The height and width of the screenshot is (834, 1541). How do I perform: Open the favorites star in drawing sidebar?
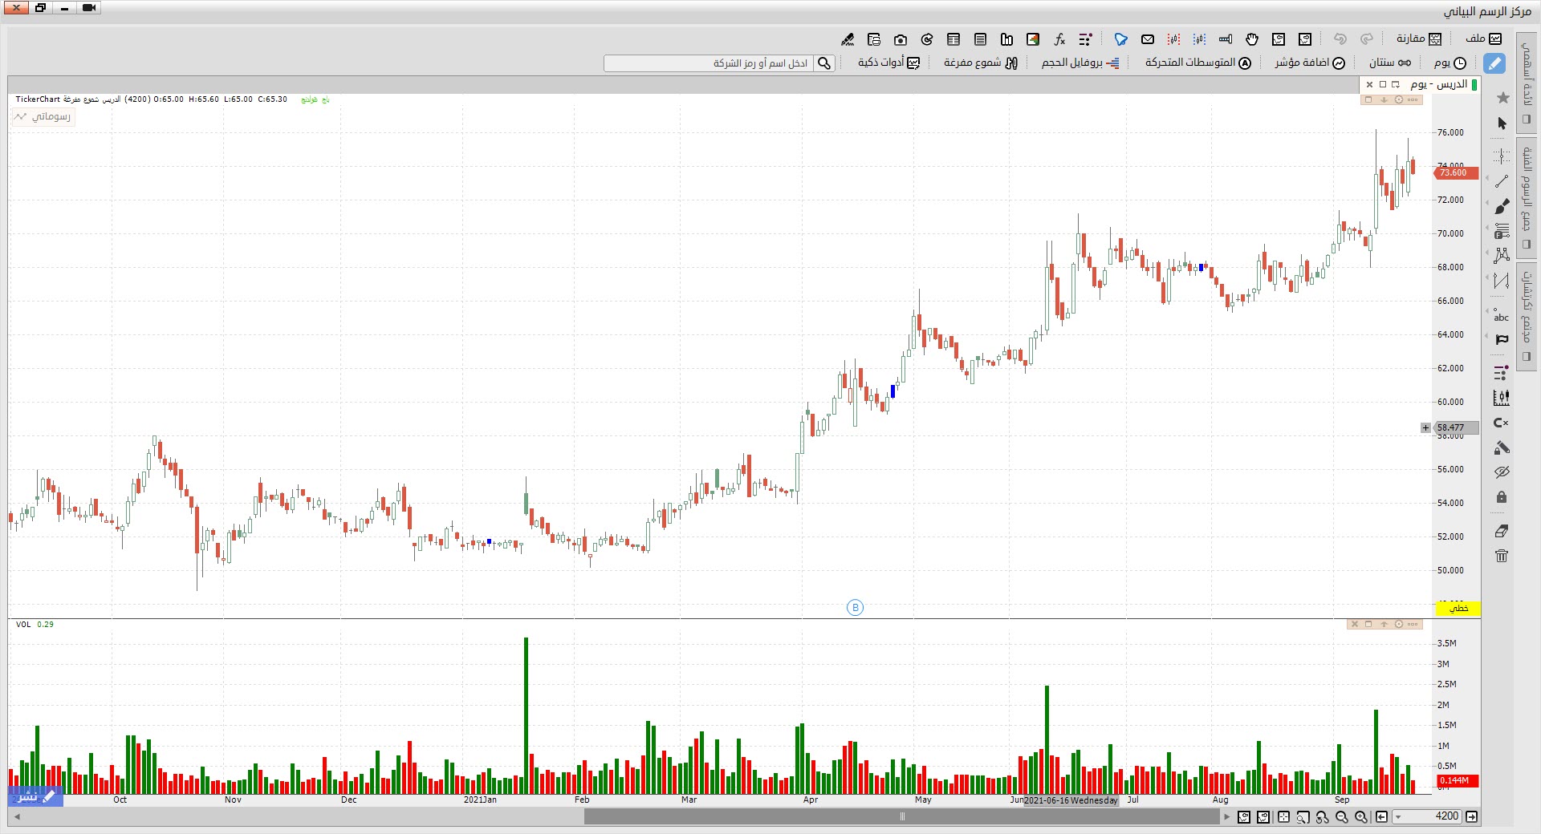click(x=1502, y=98)
